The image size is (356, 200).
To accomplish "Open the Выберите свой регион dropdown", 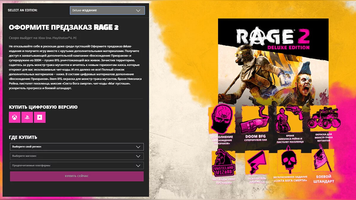I will 77,147.
